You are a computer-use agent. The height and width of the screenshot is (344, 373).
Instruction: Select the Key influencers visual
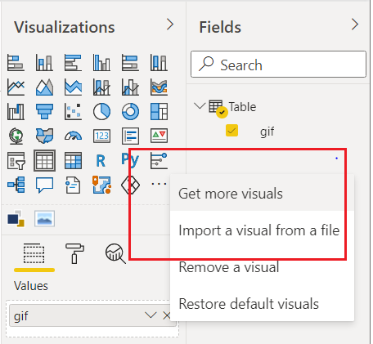pyautogui.click(x=159, y=160)
